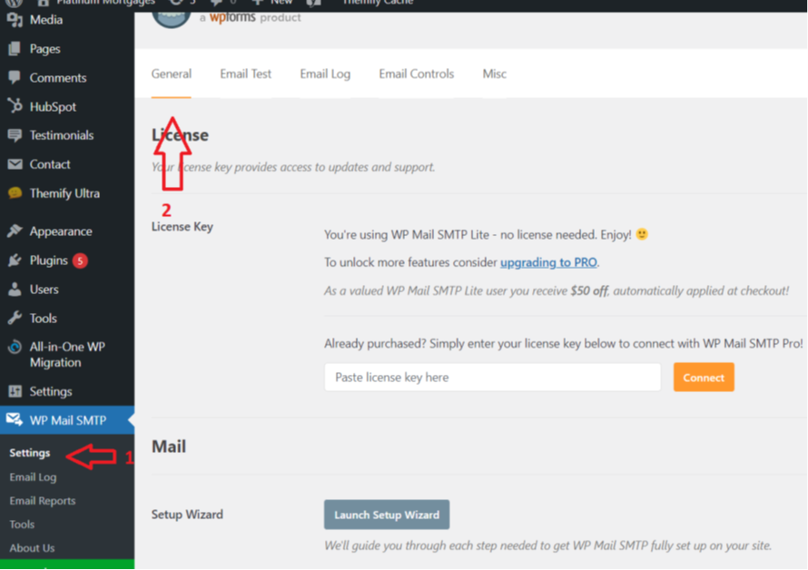
Task: Click the All-in-One WP Migration icon
Action: coord(15,348)
